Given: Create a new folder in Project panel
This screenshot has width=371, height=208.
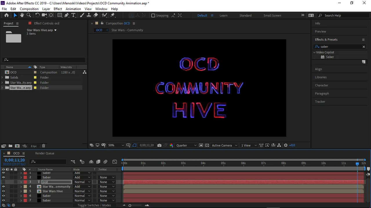Looking at the screenshot, I should 10,146.
